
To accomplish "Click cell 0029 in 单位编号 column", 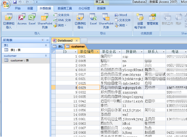I will pos(89,87).
